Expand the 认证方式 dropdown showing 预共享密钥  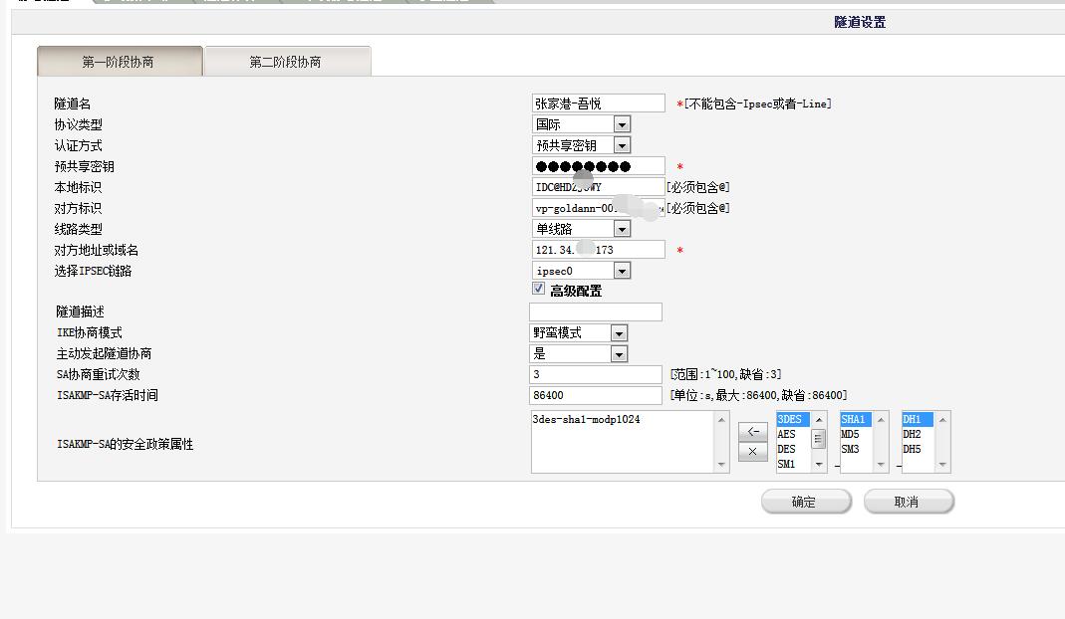click(582, 145)
